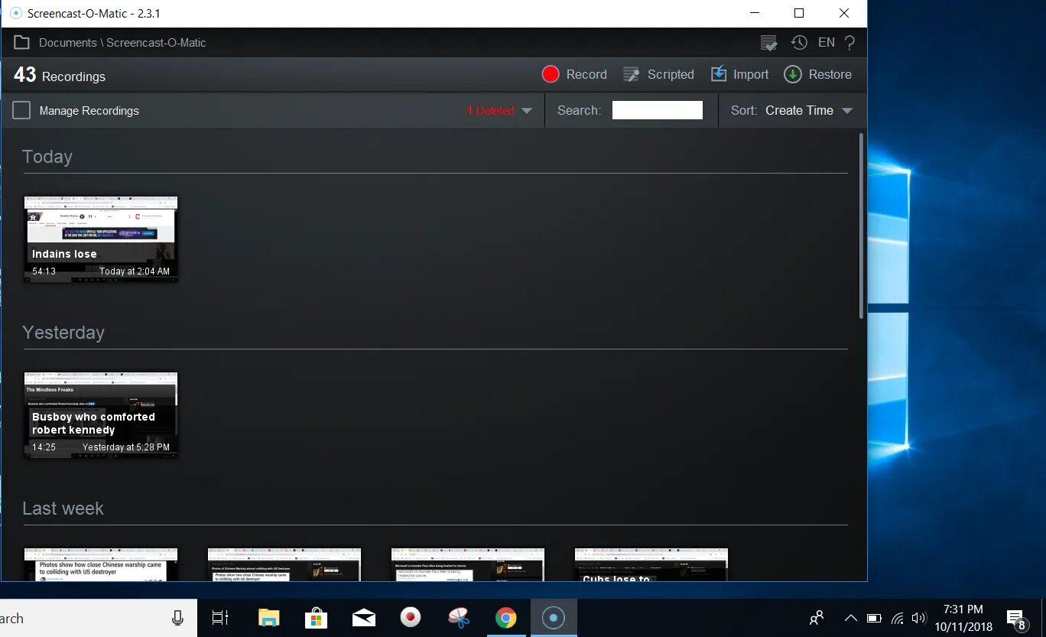Open the first Chinese warship recording under Last week
The width and height of the screenshot is (1046, 637).
click(101, 564)
